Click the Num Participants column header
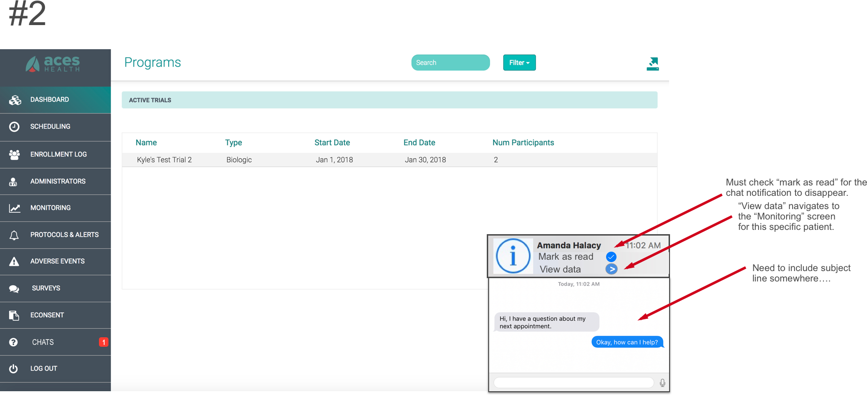Screen dimensions: 867x395 (523, 143)
